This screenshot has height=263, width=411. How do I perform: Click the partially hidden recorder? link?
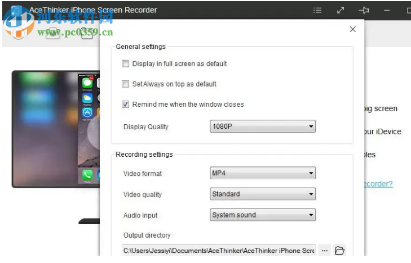tap(378, 184)
